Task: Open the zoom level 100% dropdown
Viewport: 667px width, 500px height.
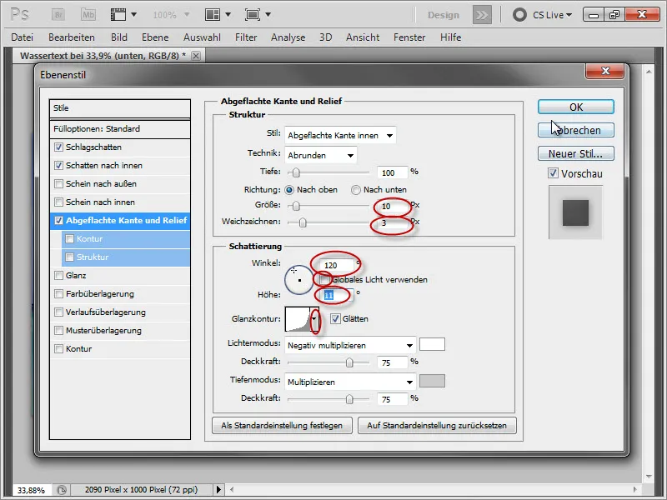Action: click(187, 14)
